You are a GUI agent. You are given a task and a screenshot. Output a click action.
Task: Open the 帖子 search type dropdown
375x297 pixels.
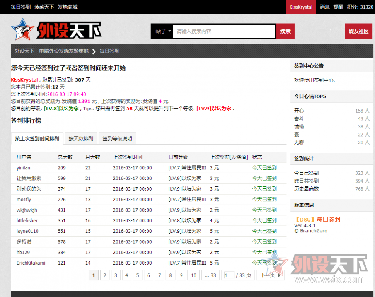[163, 31]
